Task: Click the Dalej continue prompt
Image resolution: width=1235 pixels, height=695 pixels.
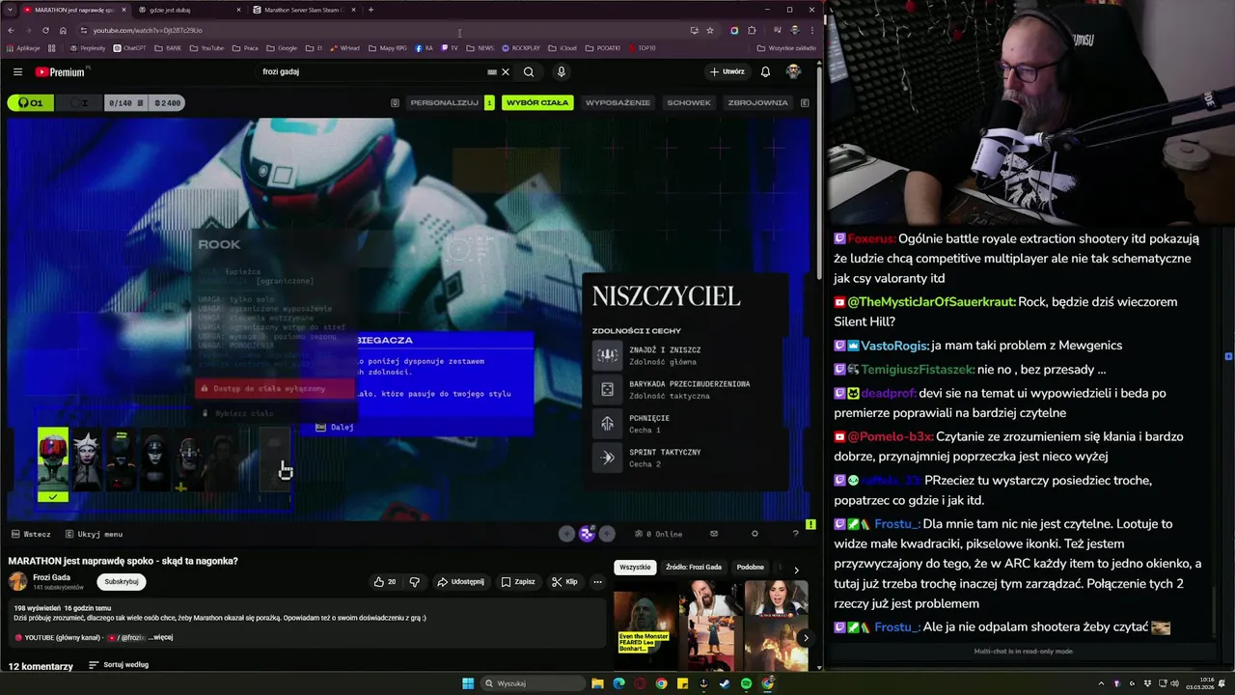Action: (335, 427)
